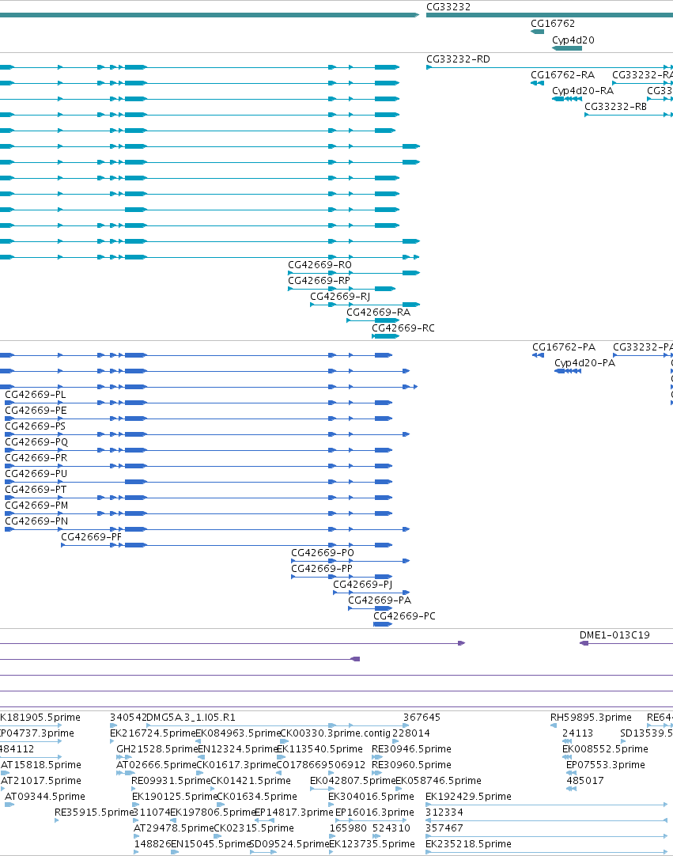Select the CG42669-PR CDS label

click(x=36, y=458)
